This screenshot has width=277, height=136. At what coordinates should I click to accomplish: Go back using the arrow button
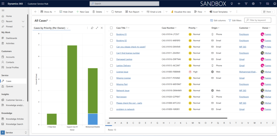[x=35, y=12]
